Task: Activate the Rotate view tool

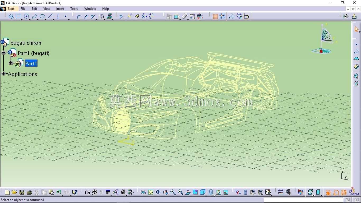Action: pyautogui.click(x=166, y=192)
